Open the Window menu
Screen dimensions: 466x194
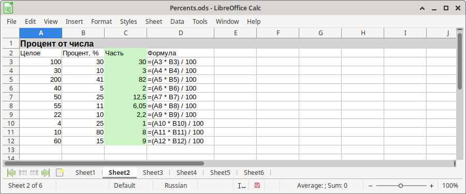(x=227, y=21)
